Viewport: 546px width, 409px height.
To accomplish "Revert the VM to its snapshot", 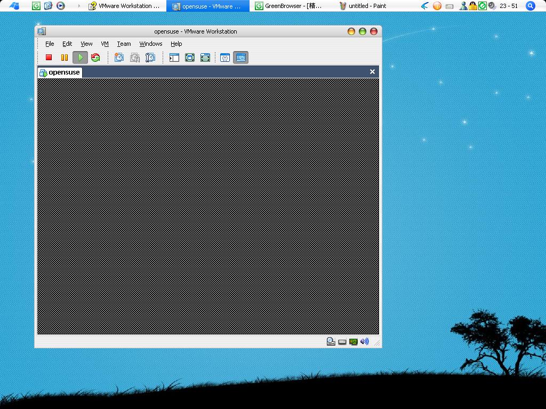I will point(135,58).
